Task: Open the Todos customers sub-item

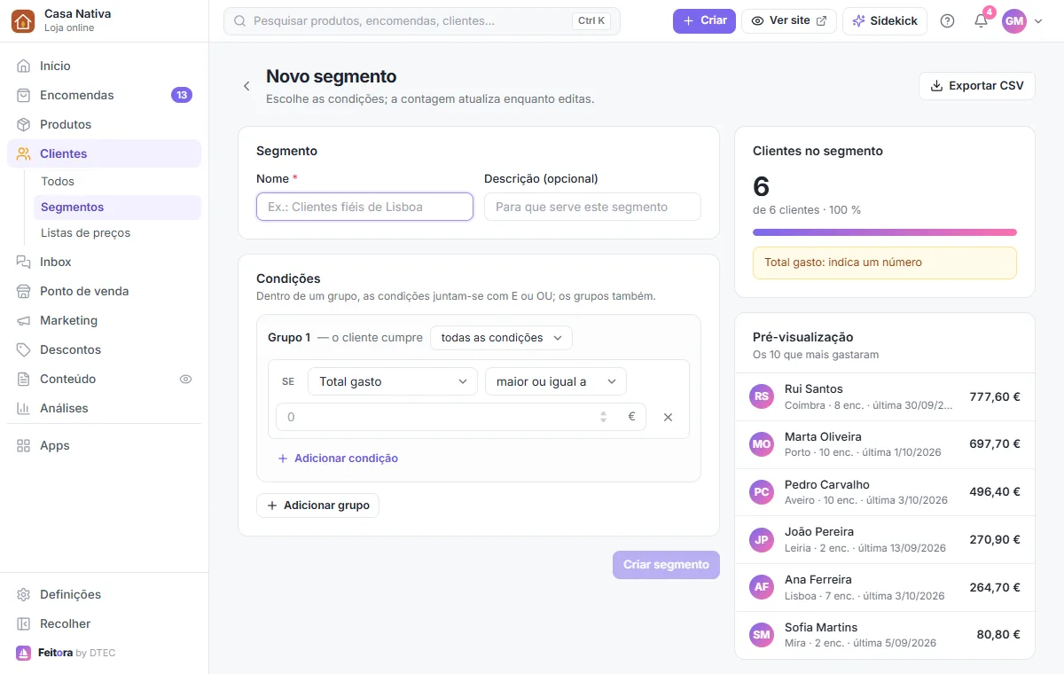Action: click(x=117, y=181)
